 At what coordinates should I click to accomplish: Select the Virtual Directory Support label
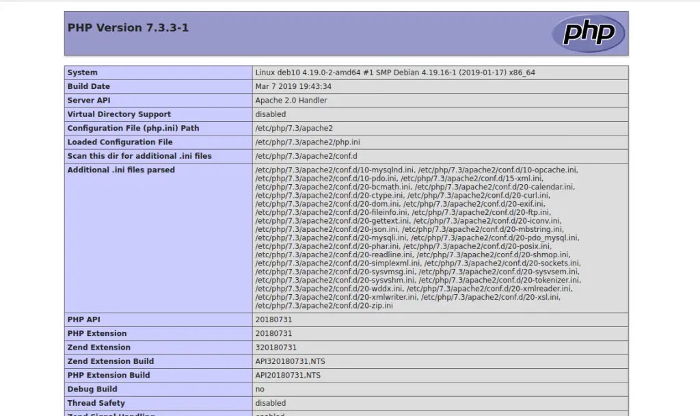coord(119,114)
